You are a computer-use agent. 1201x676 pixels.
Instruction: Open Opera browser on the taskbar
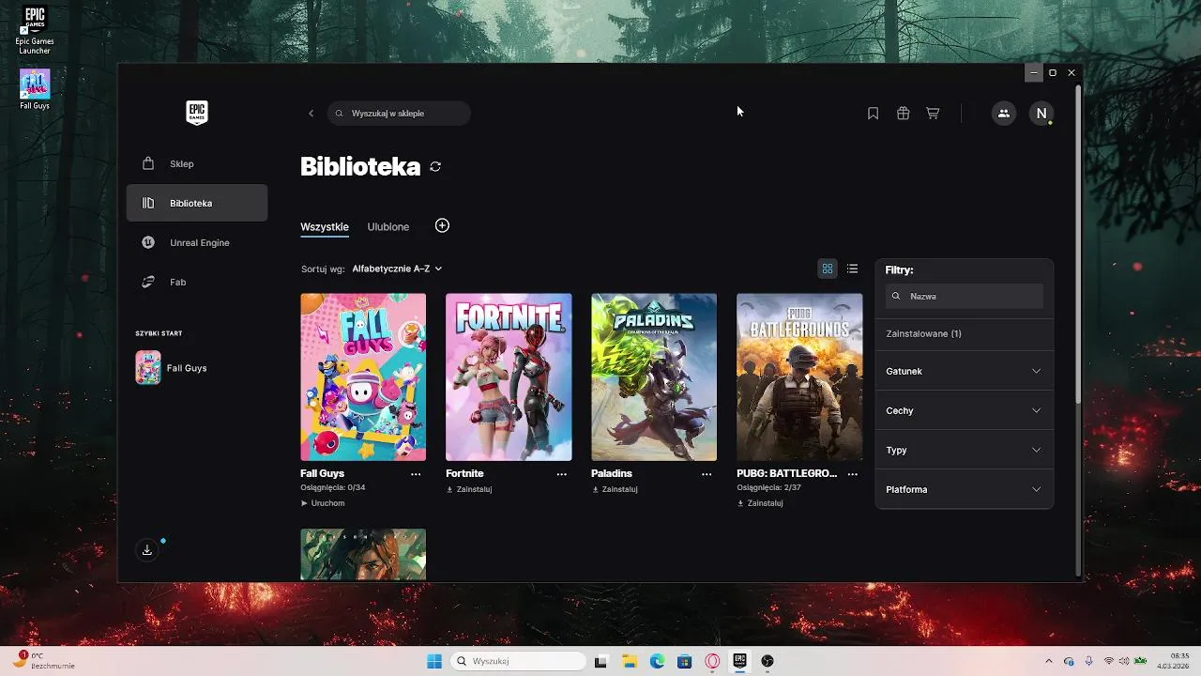click(x=712, y=661)
